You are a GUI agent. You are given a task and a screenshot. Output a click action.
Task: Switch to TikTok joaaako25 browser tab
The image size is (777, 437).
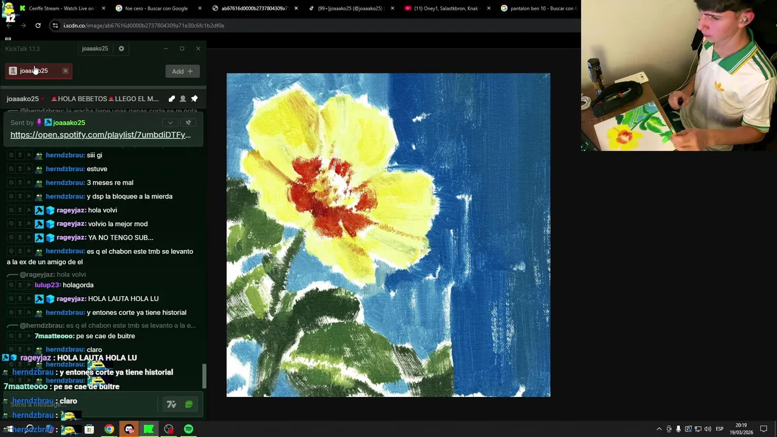coord(350,8)
